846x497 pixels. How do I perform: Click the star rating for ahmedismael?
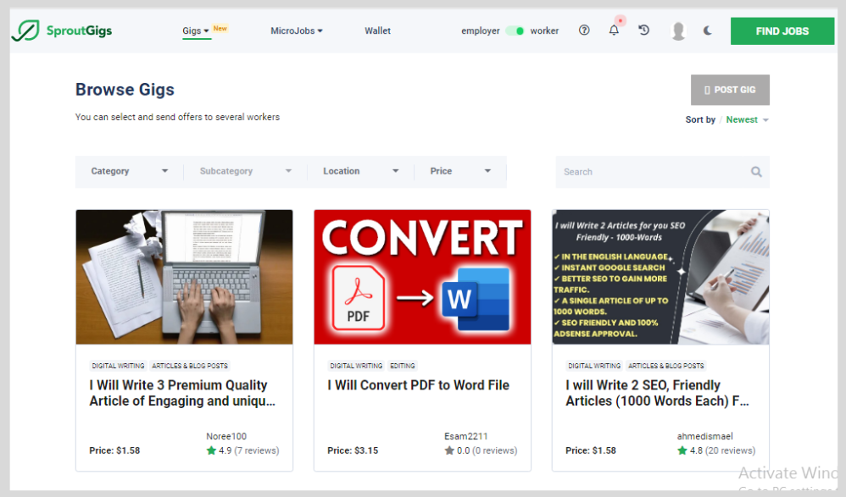[x=682, y=450]
